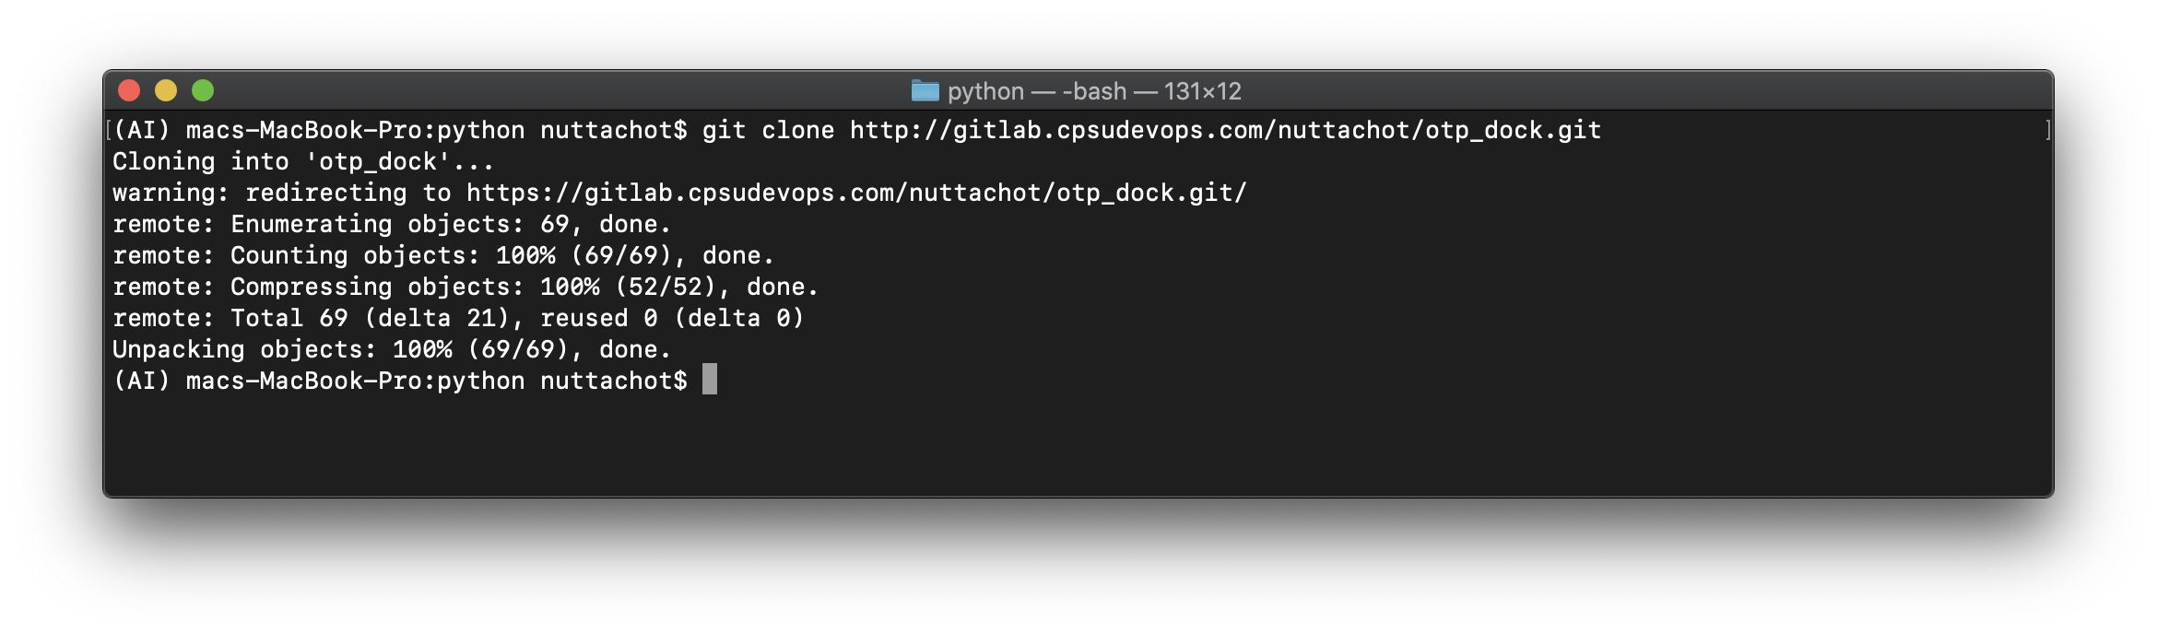Click the 'Unpacking objects: 100% (69/69)' line

392,349
